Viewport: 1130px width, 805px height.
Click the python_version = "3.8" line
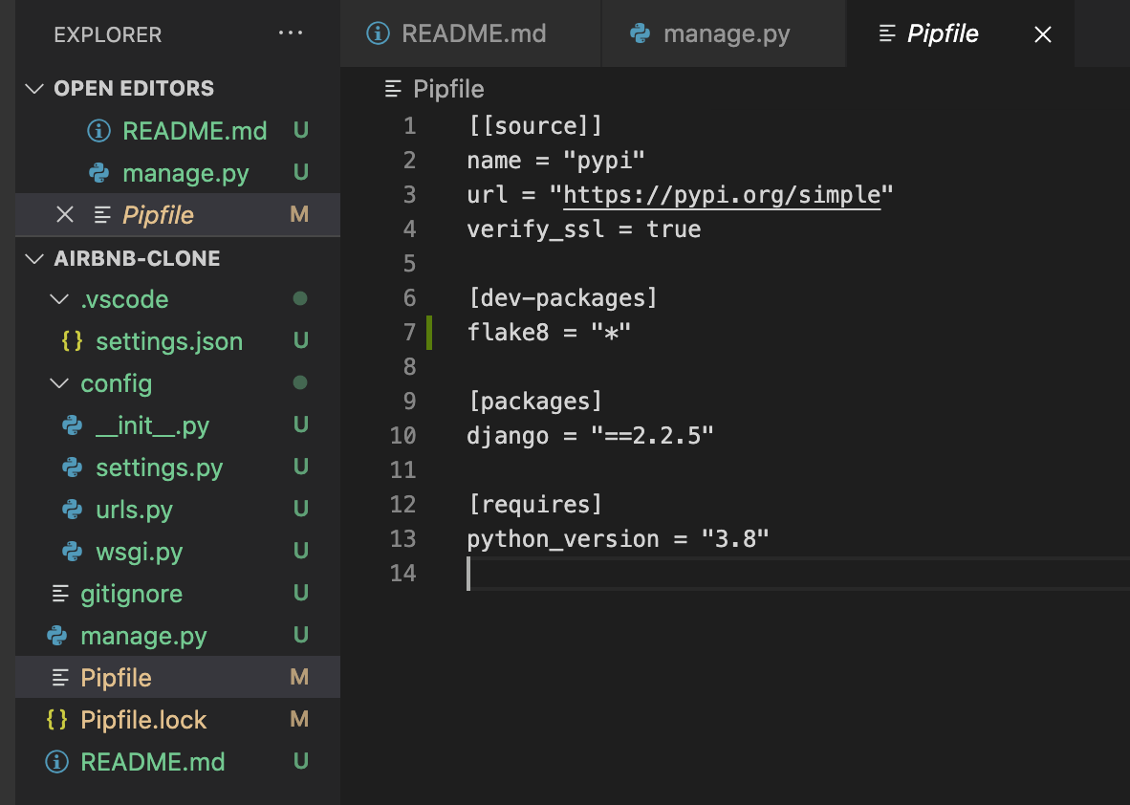618,538
